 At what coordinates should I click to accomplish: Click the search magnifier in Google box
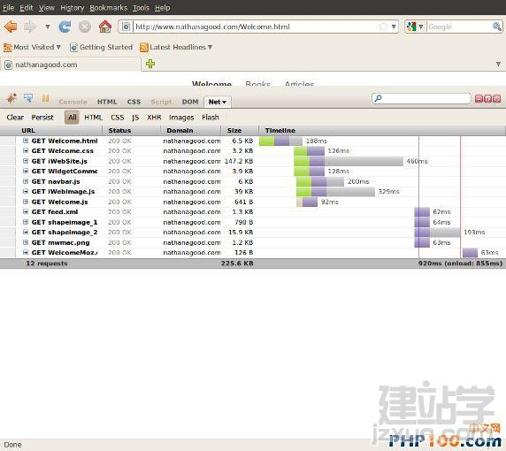coord(496,27)
